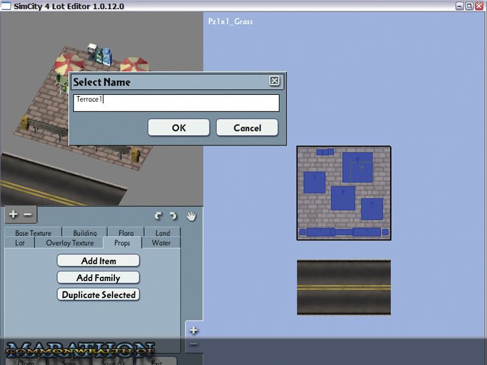Click the Open button in the bottom bar
Image resolution: width=487 pixels, height=365 pixels.
click(x=26, y=362)
